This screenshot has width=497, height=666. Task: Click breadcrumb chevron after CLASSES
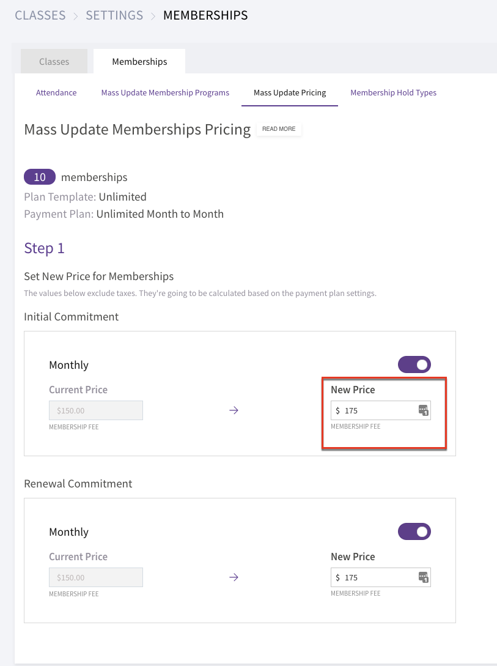[76, 16]
